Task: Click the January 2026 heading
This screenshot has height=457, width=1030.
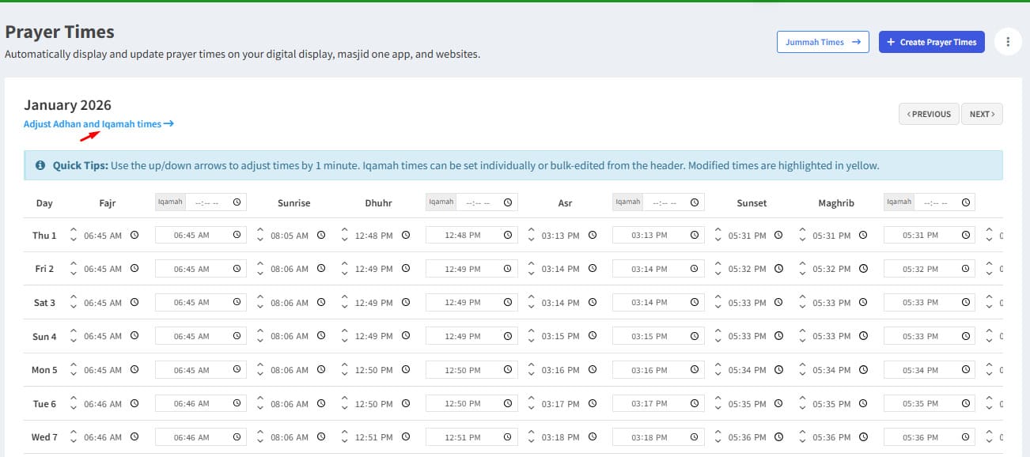Action: (67, 105)
